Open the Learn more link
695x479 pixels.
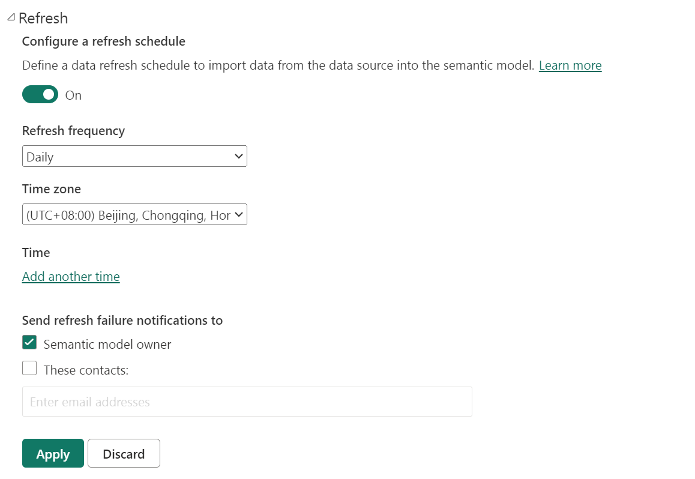[x=570, y=65]
